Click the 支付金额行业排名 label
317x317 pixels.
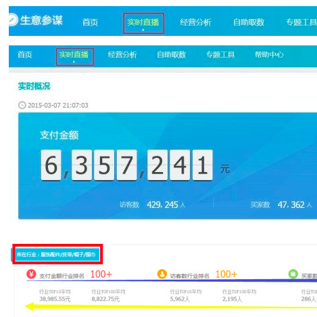tap(62, 276)
